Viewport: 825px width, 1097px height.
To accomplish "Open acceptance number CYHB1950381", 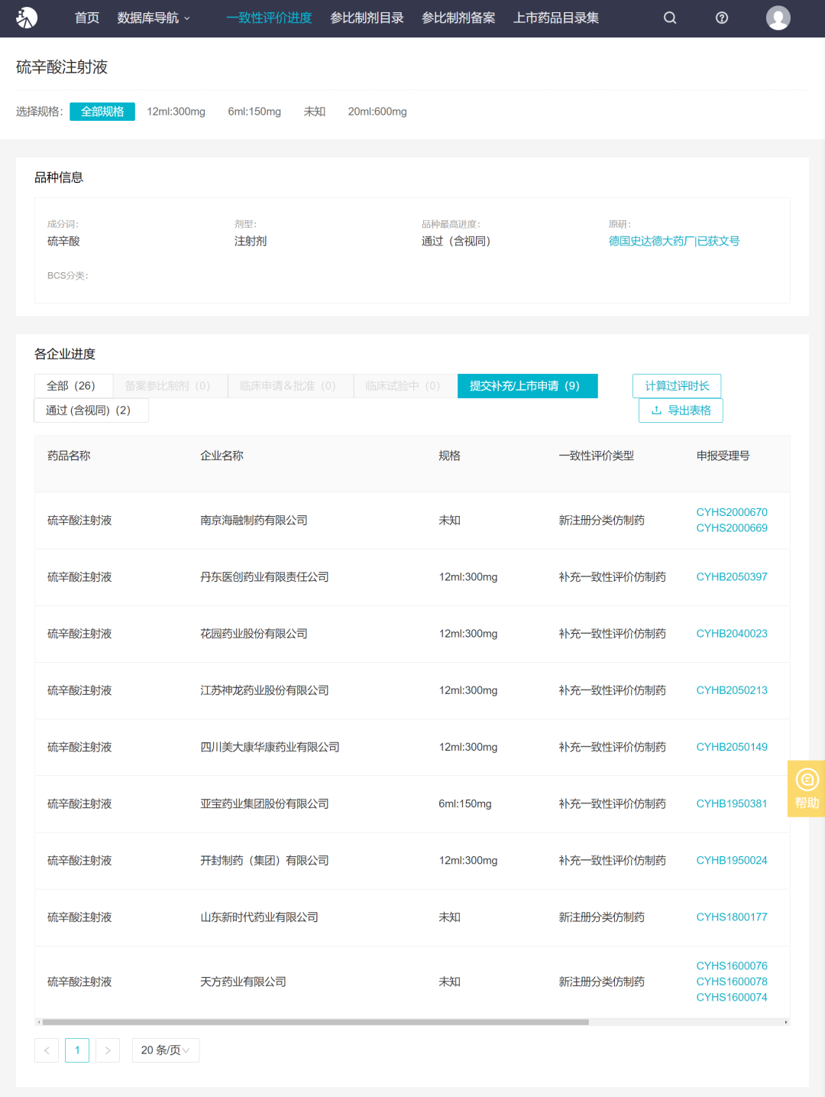I will click(732, 803).
